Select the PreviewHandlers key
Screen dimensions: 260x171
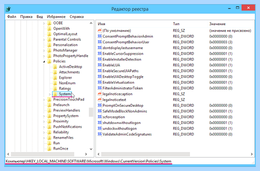click(67, 110)
